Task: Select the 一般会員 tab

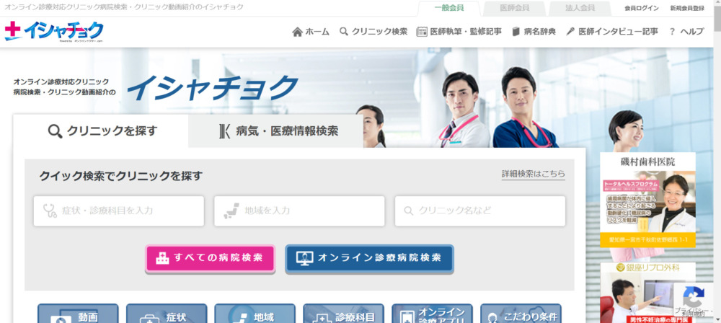Action: [x=448, y=8]
